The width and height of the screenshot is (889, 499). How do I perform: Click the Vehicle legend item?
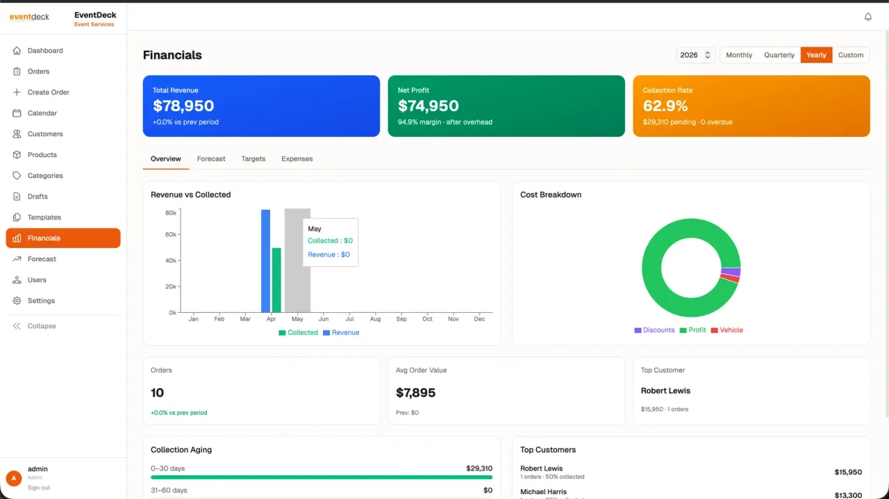(x=726, y=330)
